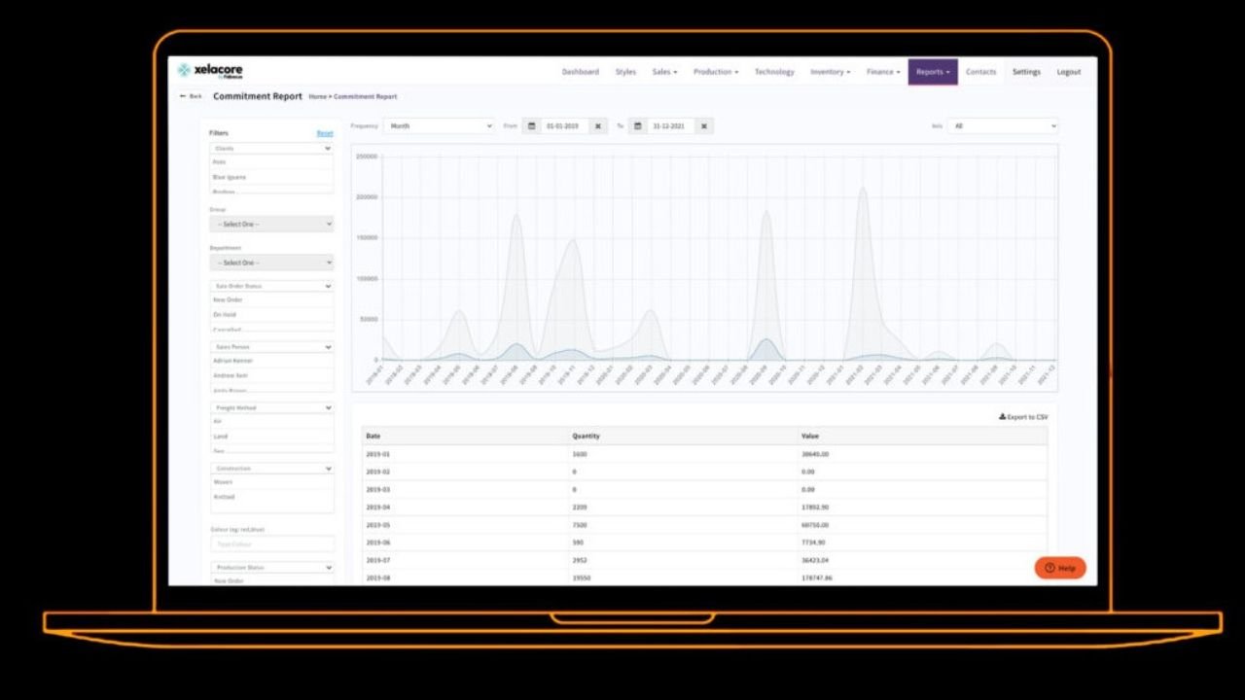Open the Frequency dropdown showing Month

click(x=438, y=125)
